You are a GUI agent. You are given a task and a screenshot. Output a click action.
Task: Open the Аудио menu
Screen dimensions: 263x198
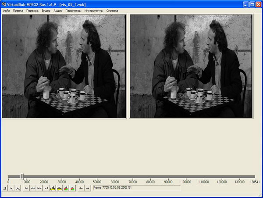pyautogui.click(x=58, y=11)
